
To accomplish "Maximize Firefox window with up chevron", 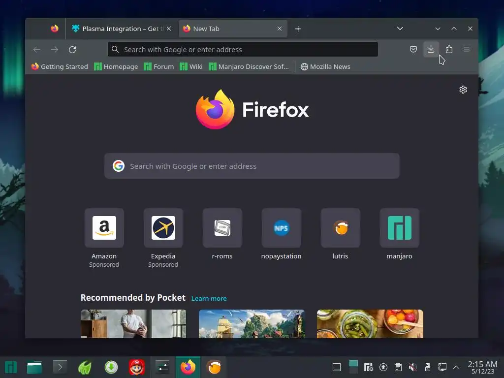I will click(454, 29).
